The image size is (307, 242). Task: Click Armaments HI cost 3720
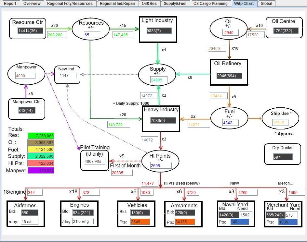[193, 192]
